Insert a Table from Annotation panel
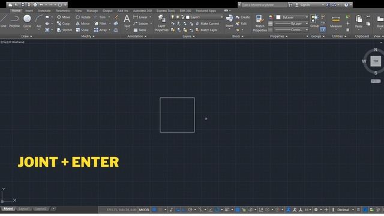This screenshot has width=384, height=216. (140, 30)
